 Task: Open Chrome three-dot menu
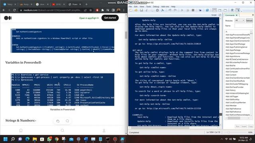click(x=124, y=10)
